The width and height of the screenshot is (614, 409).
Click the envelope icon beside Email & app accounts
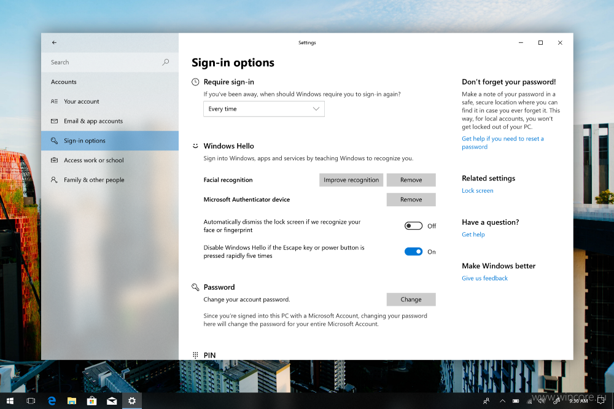tap(55, 121)
